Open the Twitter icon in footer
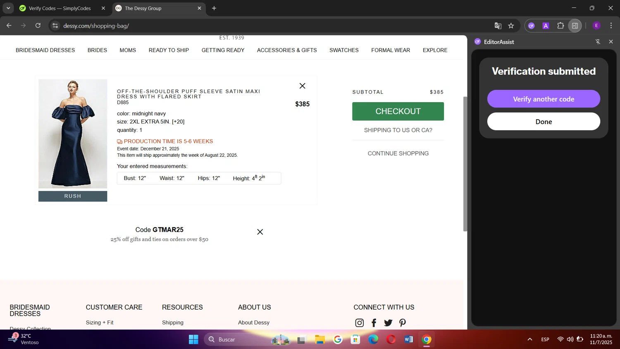Image resolution: width=620 pixels, height=349 pixels. point(388,323)
